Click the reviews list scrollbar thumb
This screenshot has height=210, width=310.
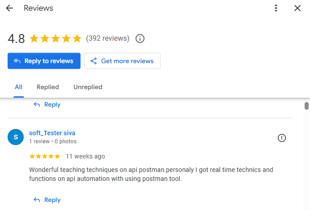click(306, 106)
